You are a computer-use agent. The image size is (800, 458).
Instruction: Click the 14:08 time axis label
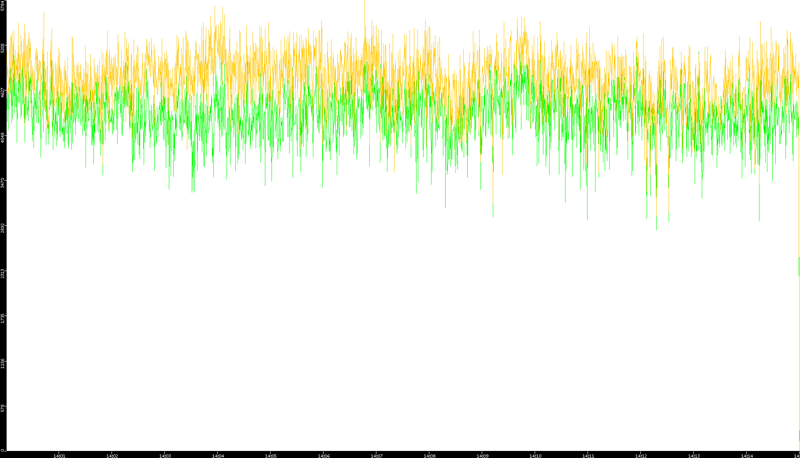tap(429, 455)
